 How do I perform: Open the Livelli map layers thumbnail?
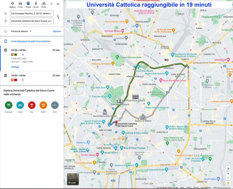point(73,179)
